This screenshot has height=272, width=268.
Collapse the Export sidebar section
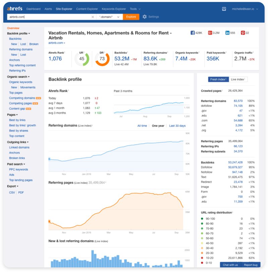click(13, 186)
